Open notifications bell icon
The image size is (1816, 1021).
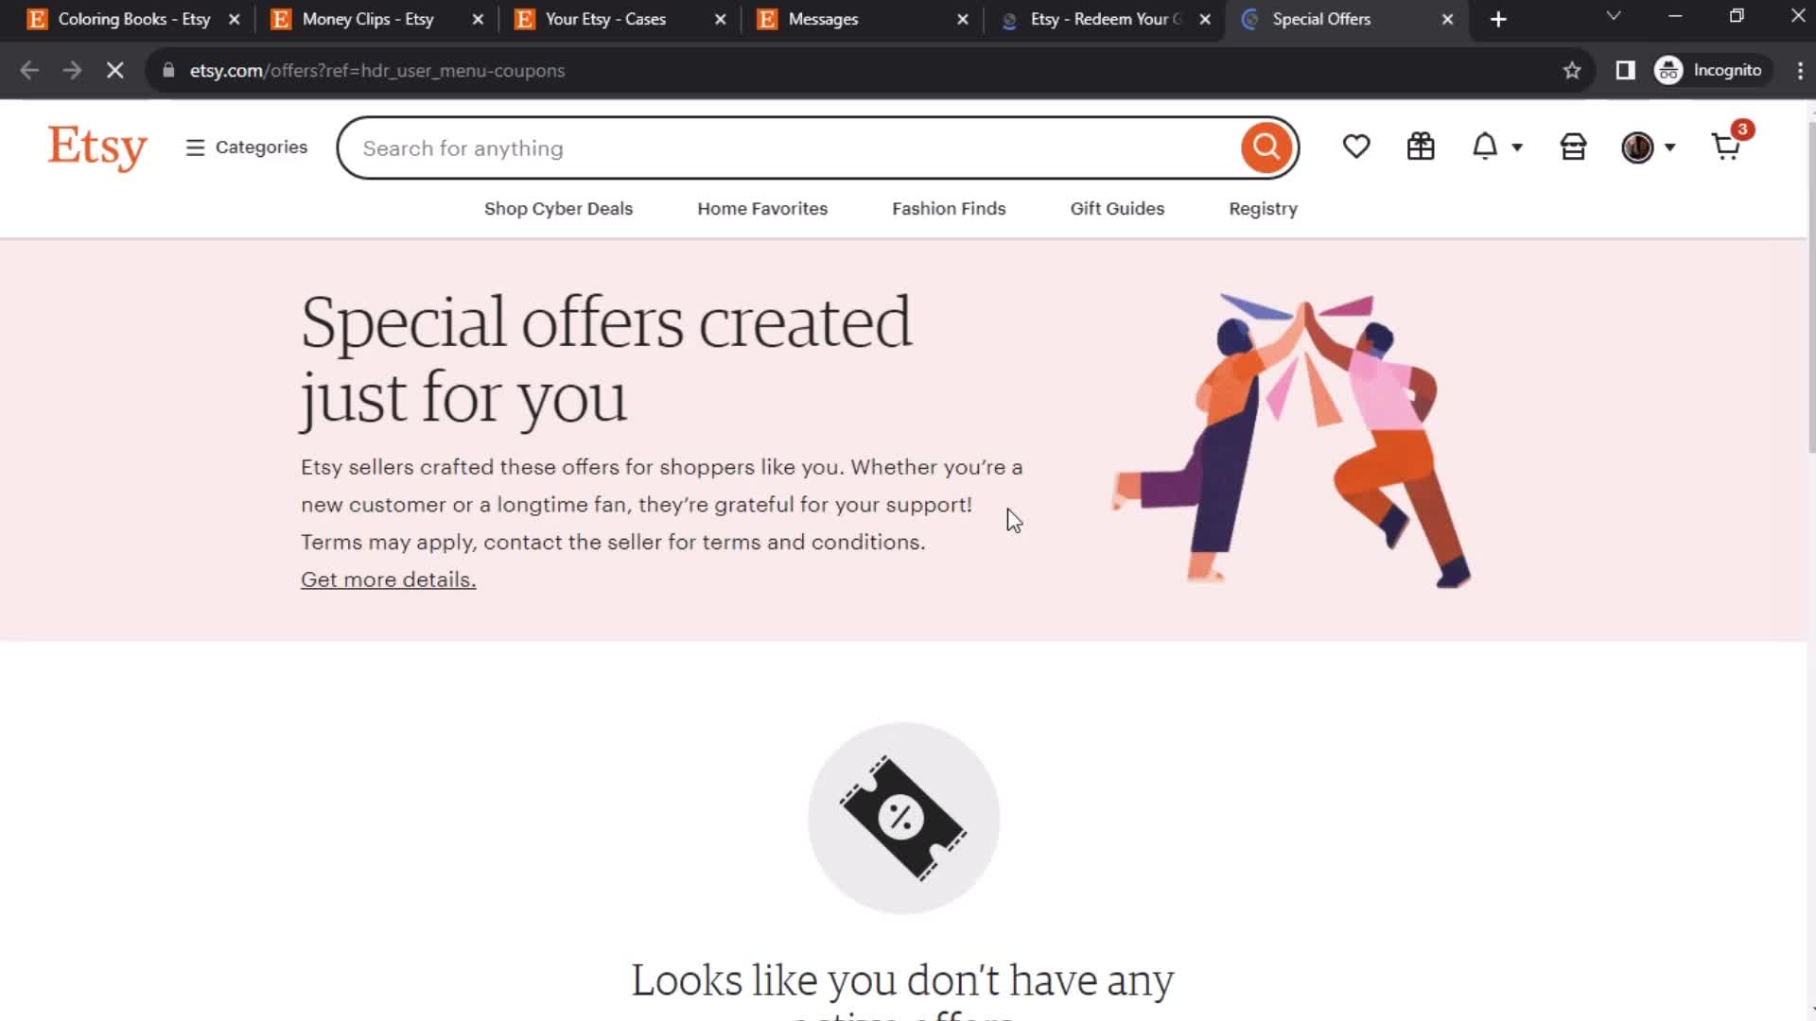[1486, 148]
